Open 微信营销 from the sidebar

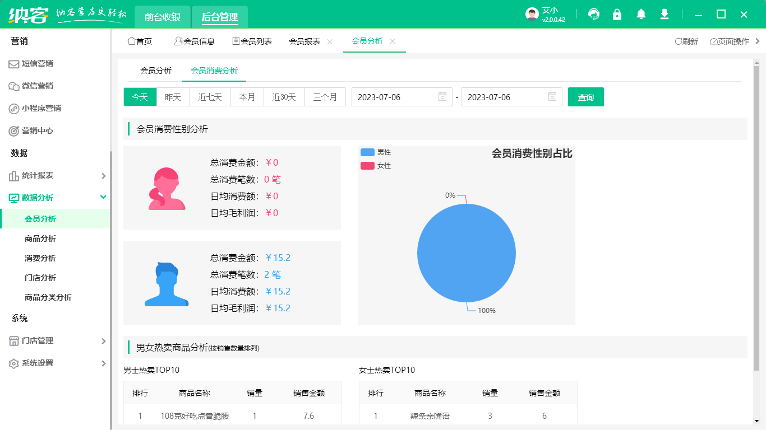tap(36, 86)
